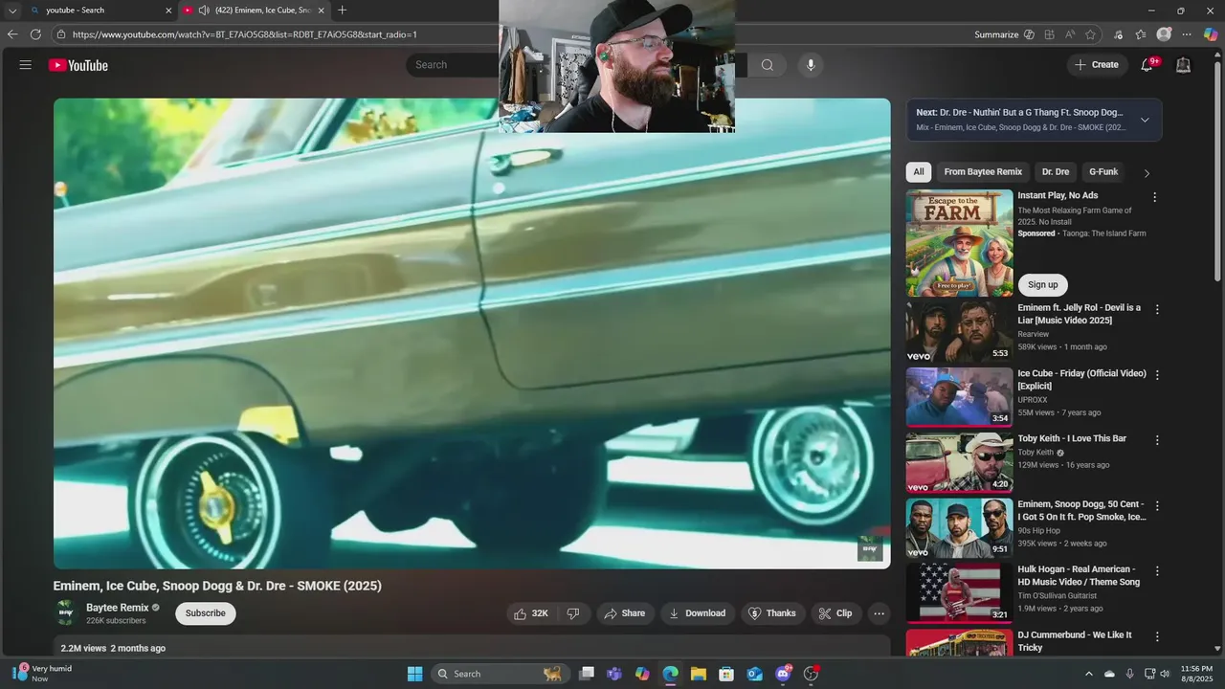The image size is (1225, 689).
Task: Open options for DJ Cummerbund video
Action: click(1157, 636)
